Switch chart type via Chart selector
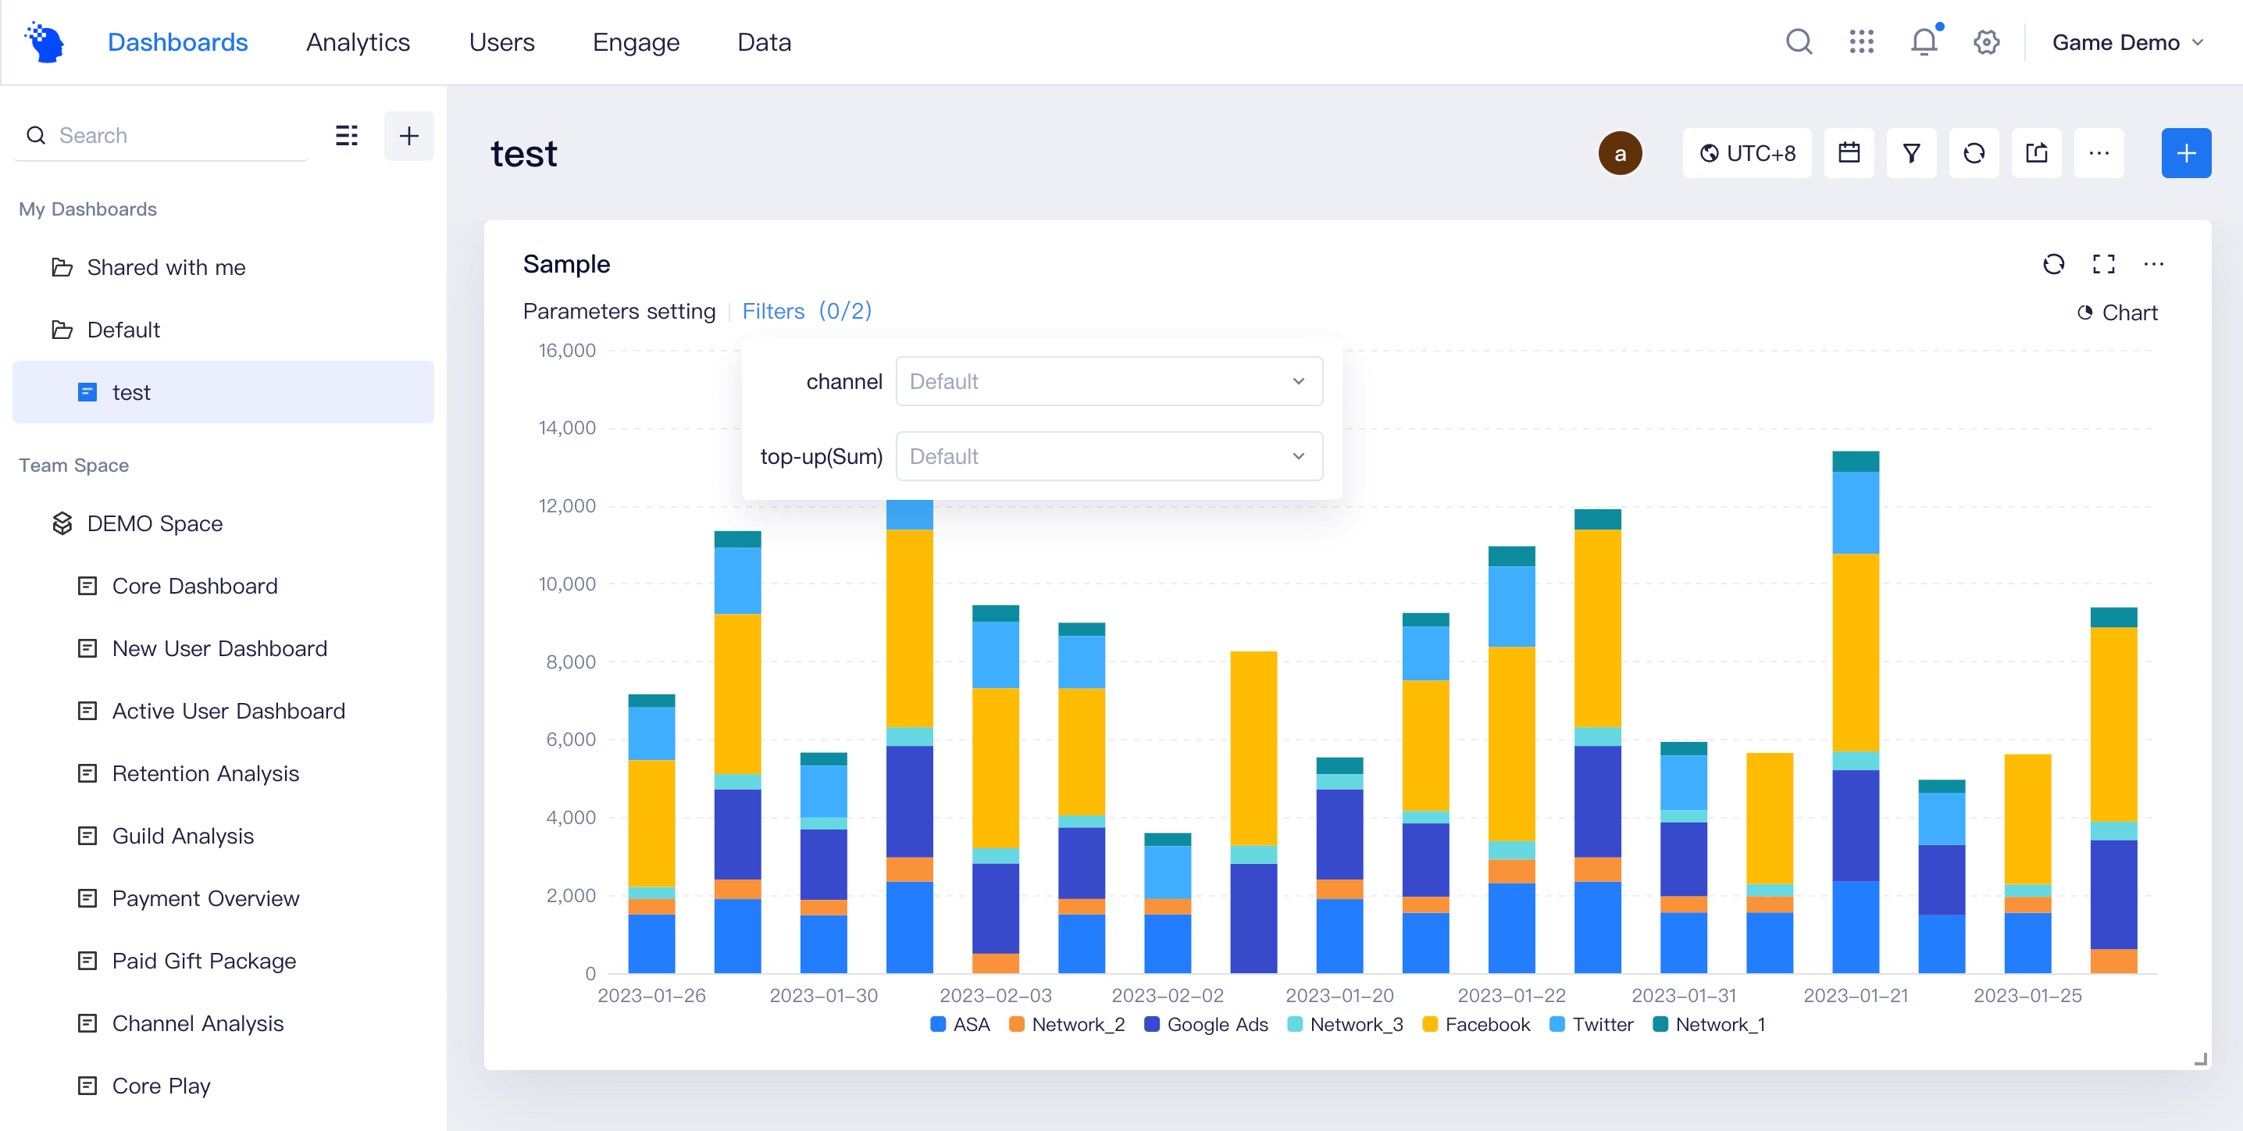 2117,312
